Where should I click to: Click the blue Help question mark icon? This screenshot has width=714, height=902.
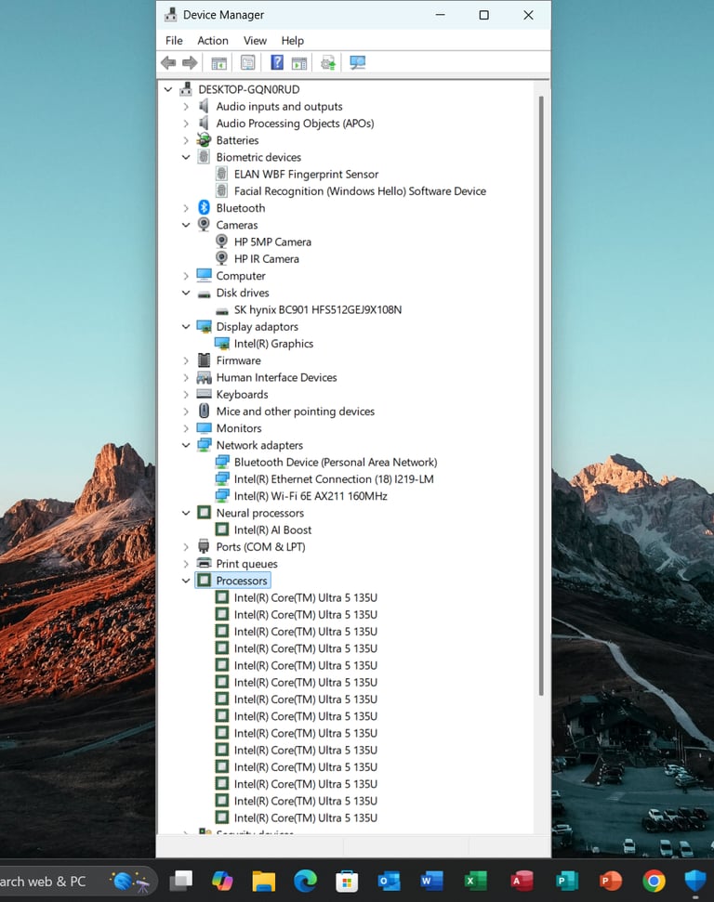coord(277,62)
